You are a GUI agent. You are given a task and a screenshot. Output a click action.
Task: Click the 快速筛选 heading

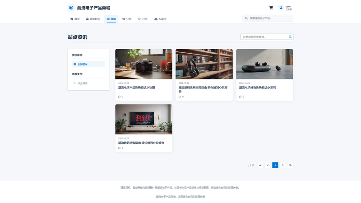[x=77, y=55]
